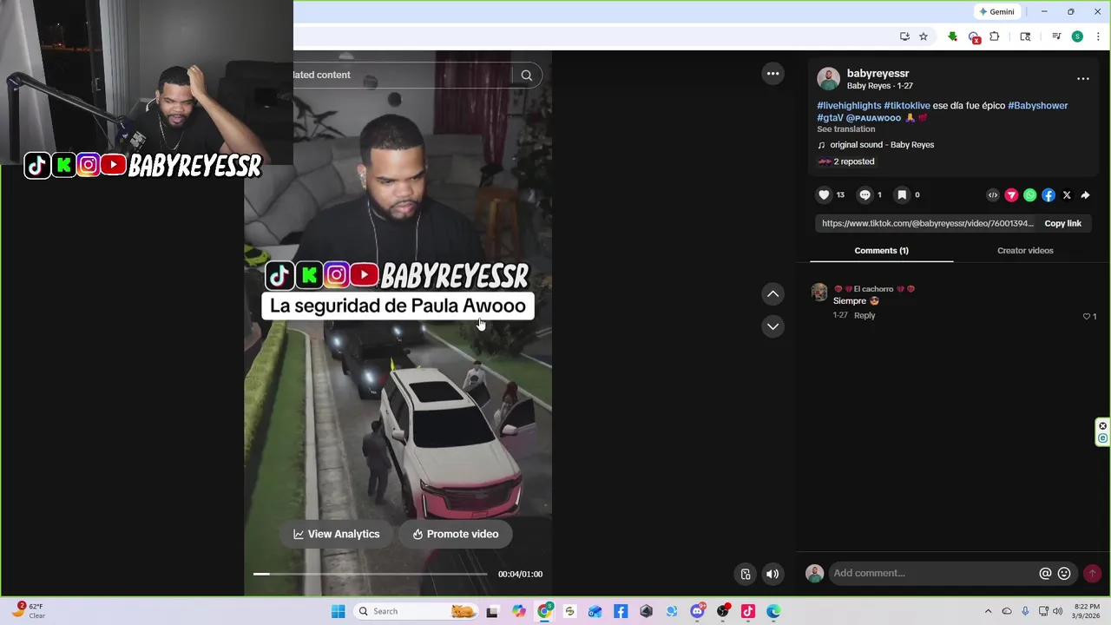Image resolution: width=1111 pixels, height=625 pixels.
Task: Open the #gtaV hashtag
Action: pyautogui.click(x=830, y=118)
